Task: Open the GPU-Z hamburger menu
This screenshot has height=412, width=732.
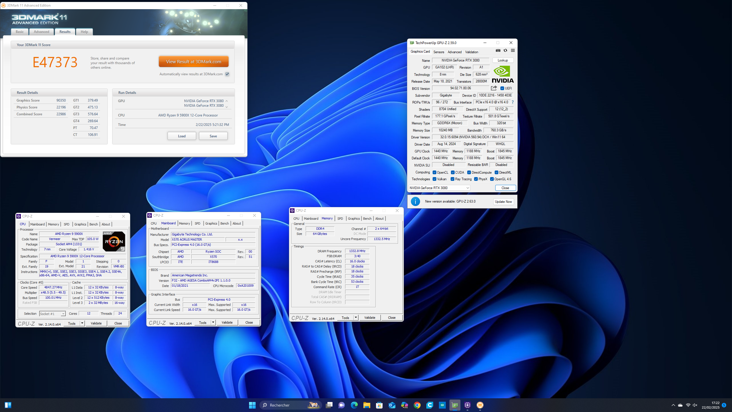Action: tap(513, 51)
